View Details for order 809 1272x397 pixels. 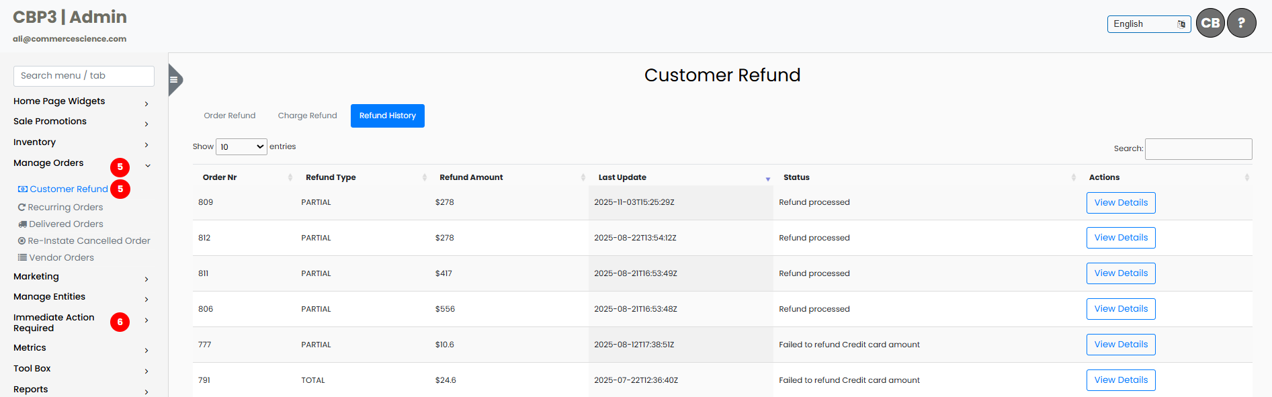(1120, 203)
